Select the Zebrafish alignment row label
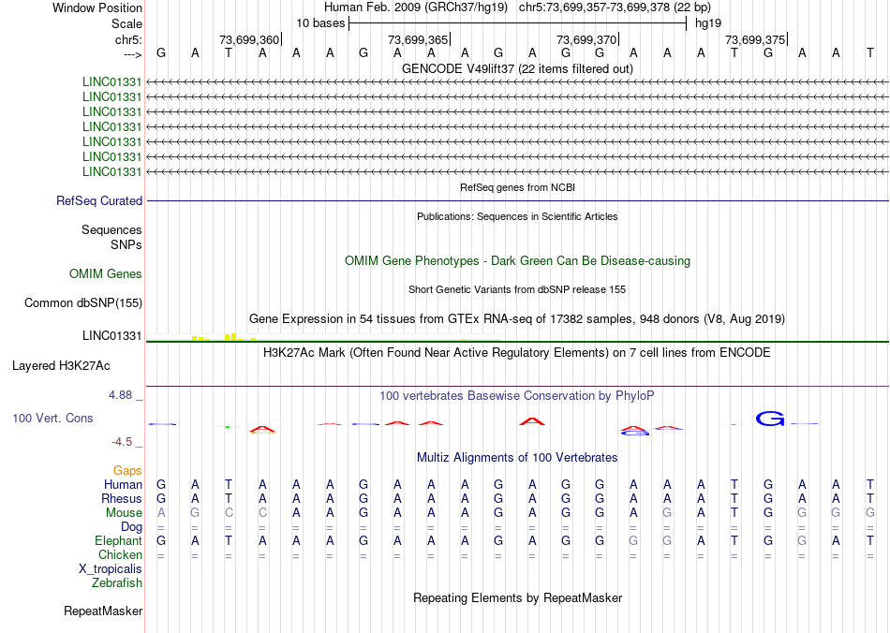The width and height of the screenshot is (890, 633). pyautogui.click(x=117, y=582)
